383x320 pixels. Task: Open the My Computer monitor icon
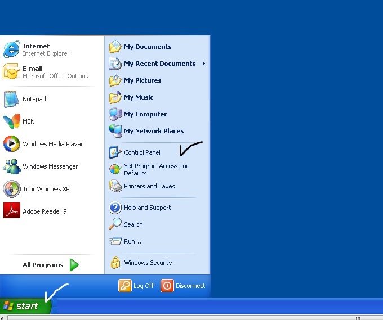(115, 114)
